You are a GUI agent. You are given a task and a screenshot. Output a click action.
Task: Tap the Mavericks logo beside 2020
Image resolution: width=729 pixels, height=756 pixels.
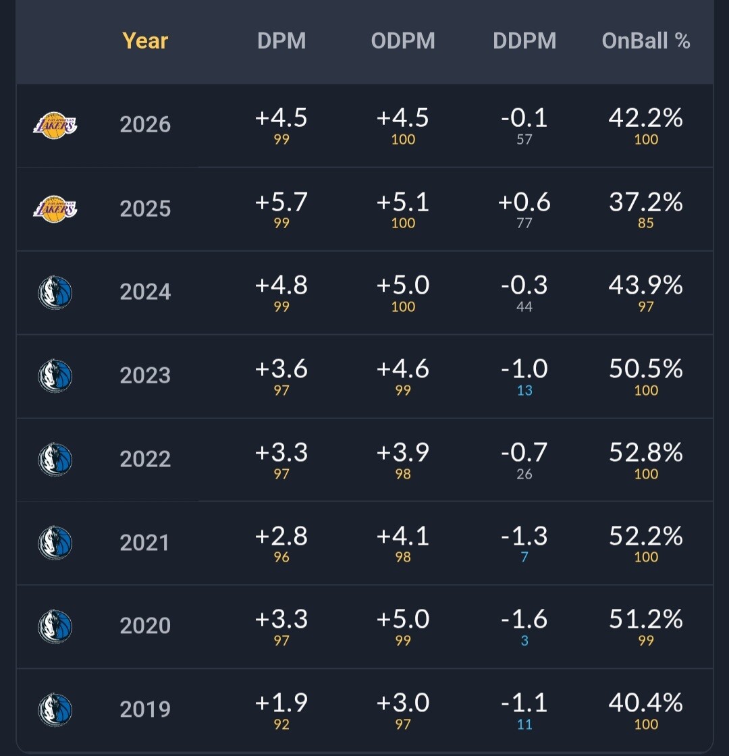[55, 626]
